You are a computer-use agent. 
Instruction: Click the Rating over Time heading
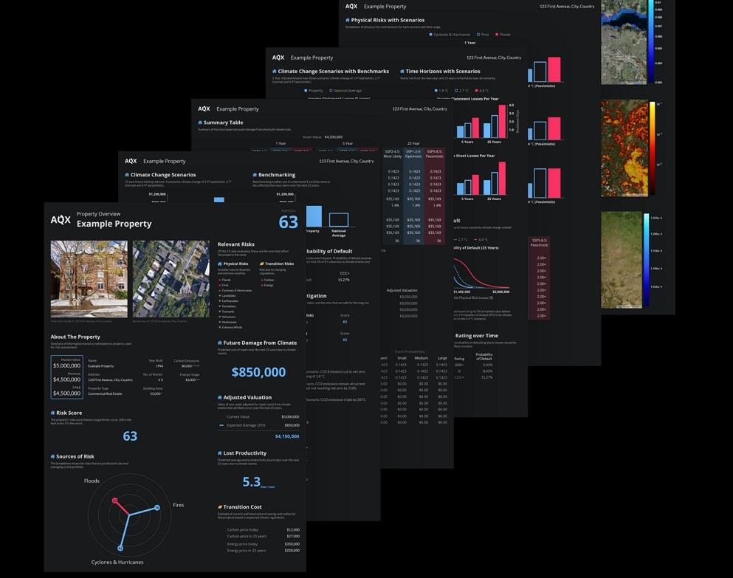coord(476,336)
